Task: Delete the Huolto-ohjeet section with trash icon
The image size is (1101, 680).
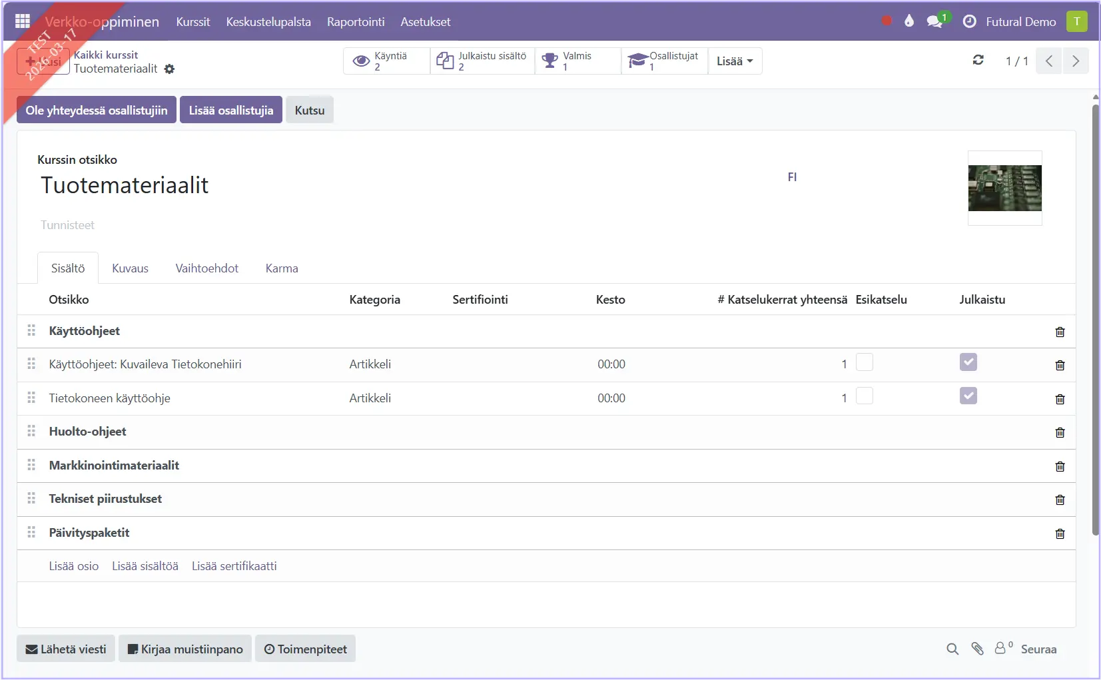Action: pyautogui.click(x=1060, y=433)
